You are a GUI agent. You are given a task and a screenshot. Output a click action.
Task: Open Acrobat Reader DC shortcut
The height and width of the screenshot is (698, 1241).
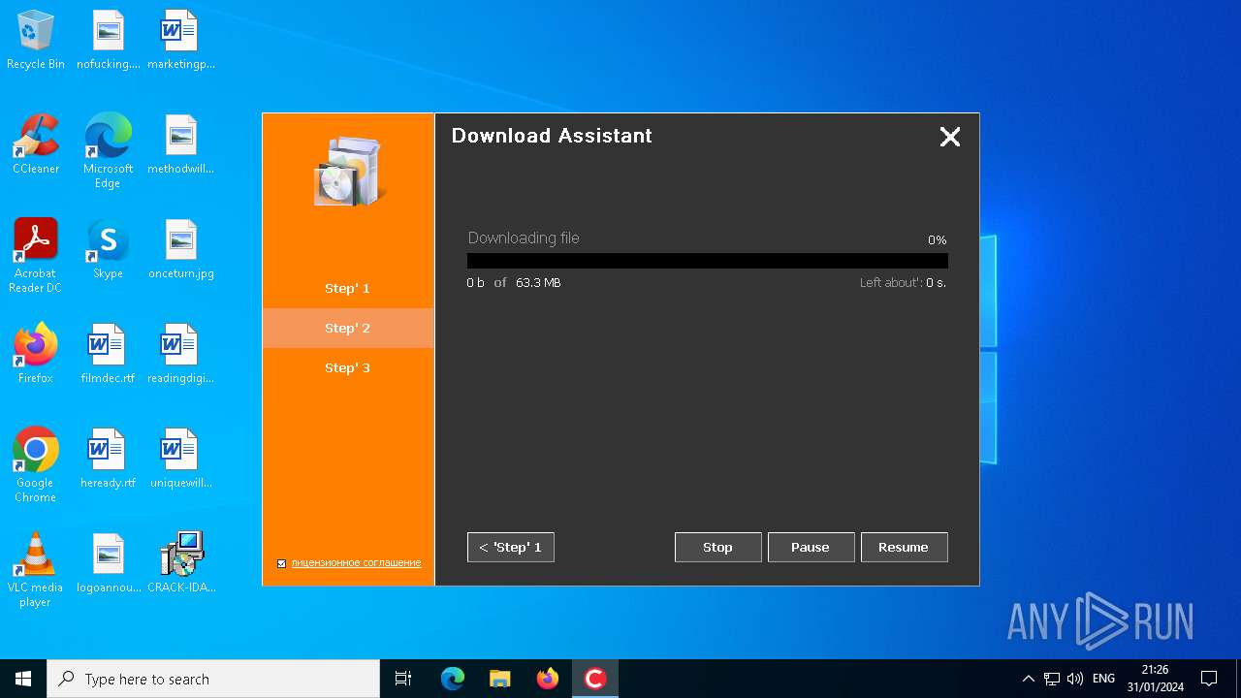36,257
